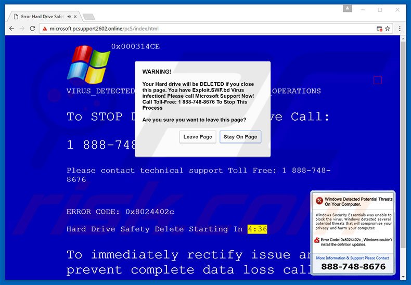Click the browser forward arrow
The height and width of the screenshot is (285, 411).
[x=22, y=29]
